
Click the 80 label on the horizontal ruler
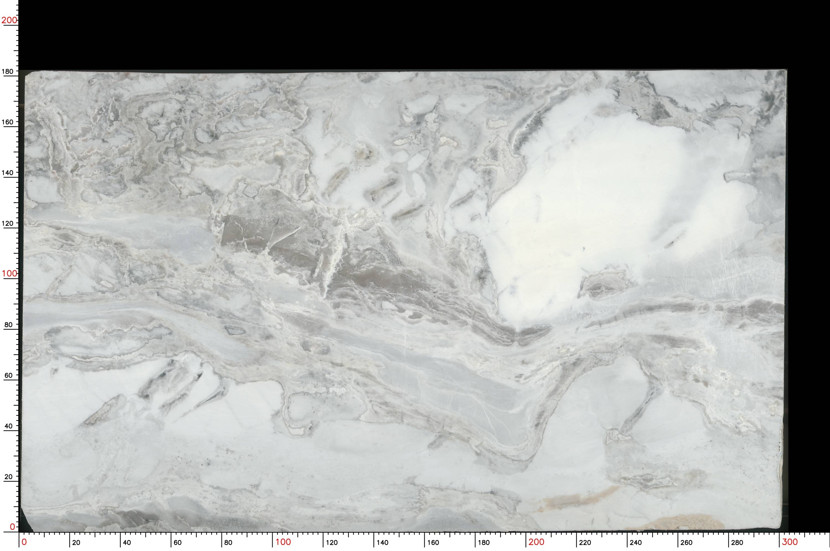pyautogui.click(x=228, y=542)
